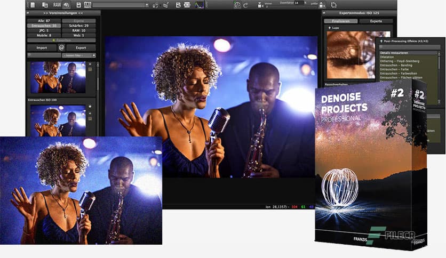The height and width of the screenshot is (258, 446).
Task: Open the histogram icon in the toolbar
Action: [199, 5]
